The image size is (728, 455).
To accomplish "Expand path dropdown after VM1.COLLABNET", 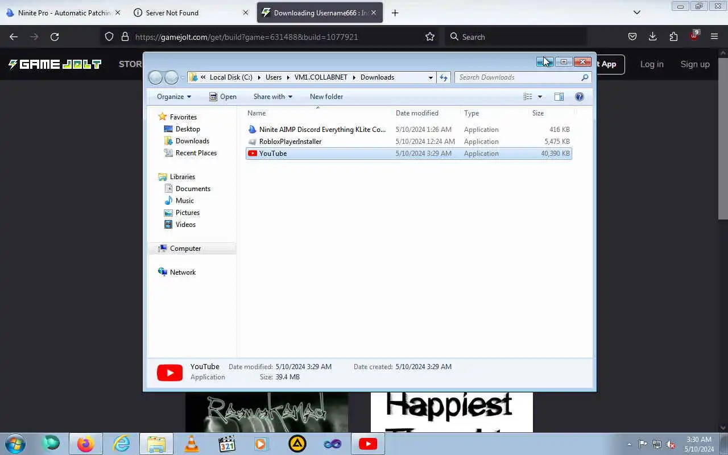I will pos(354,77).
